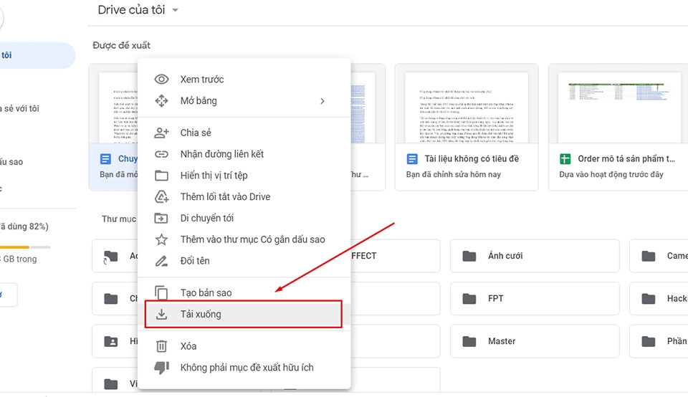Viewport: 688px width, 397px height.
Task: Click the Drive shortcut icon for Thêm lối tắt
Action: click(161, 196)
